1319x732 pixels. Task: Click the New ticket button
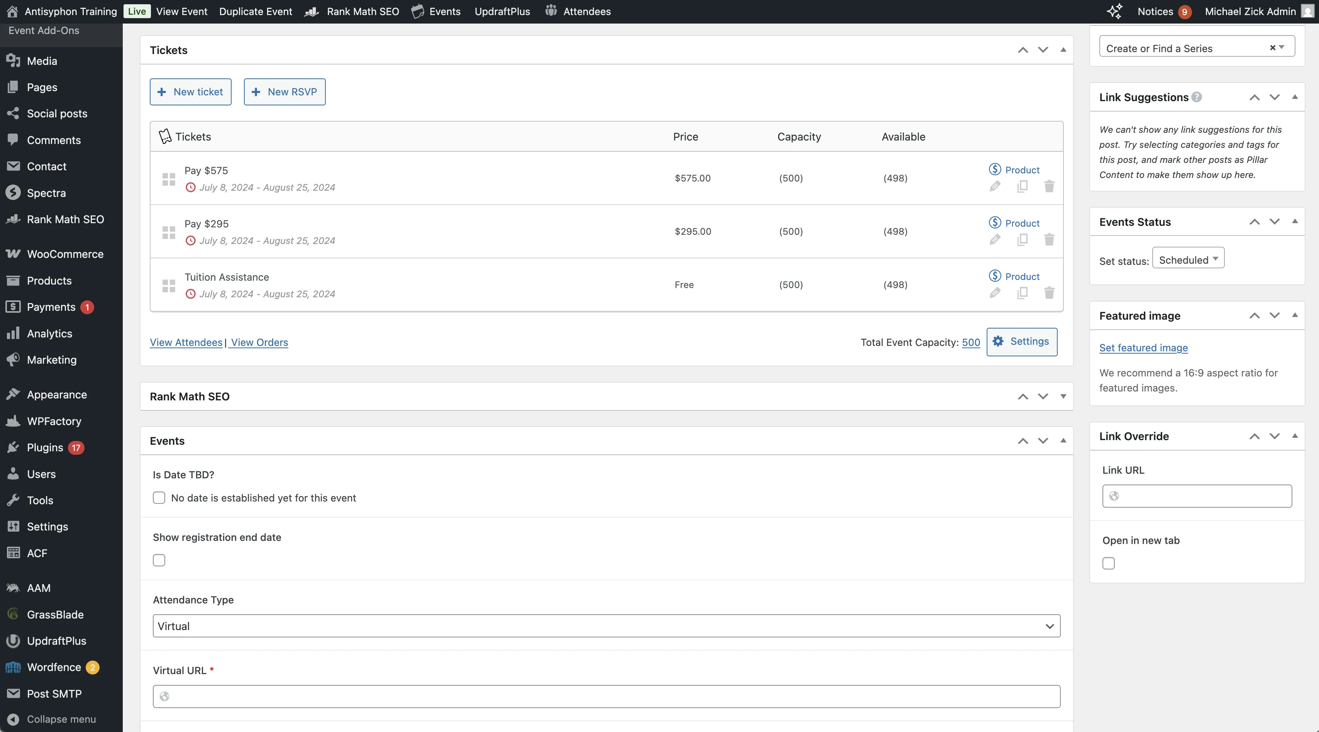click(x=190, y=91)
